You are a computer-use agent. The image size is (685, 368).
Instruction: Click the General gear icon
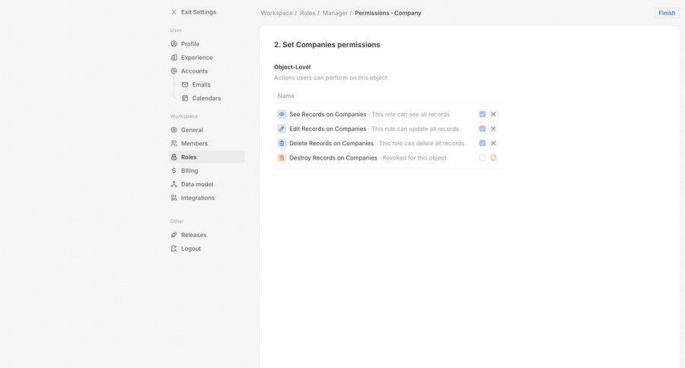[x=174, y=130]
